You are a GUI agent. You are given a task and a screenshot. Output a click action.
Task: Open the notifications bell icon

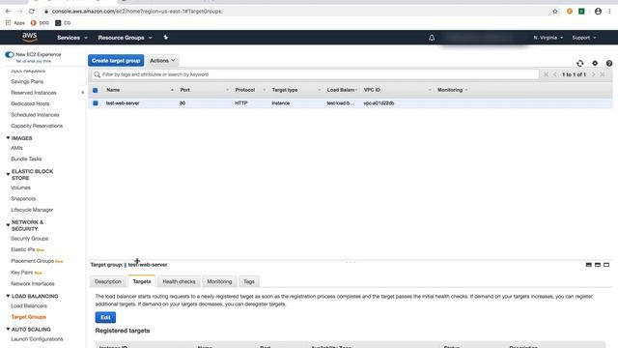432,38
